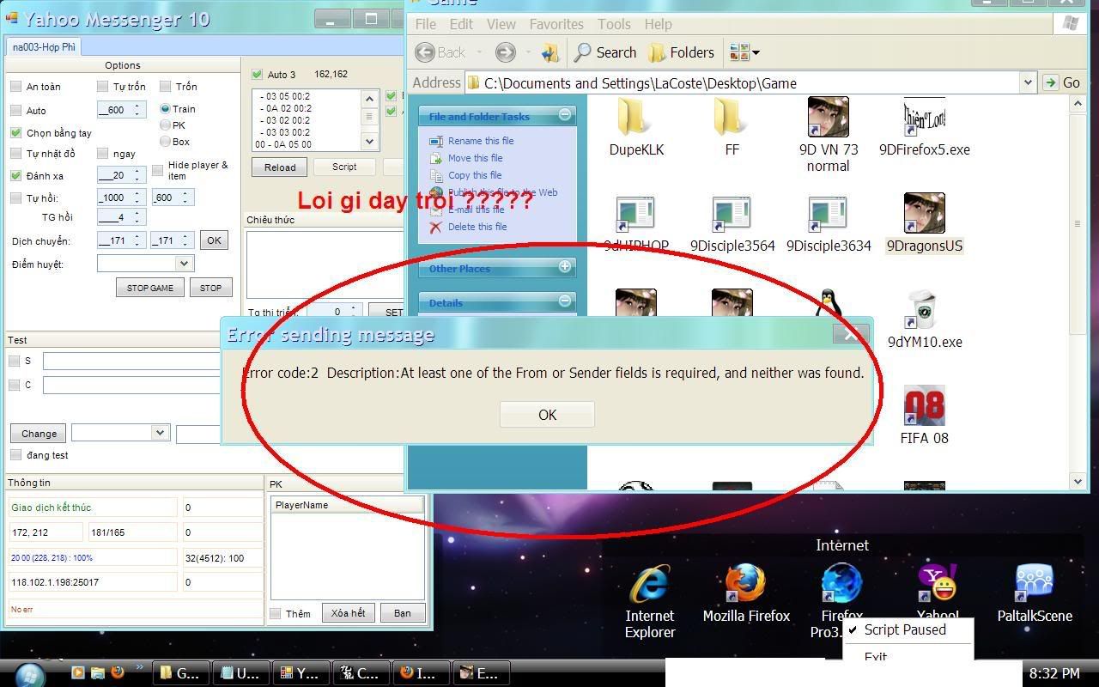Viewport: 1099px width, 687px height.
Task: Expand the Other Places panel
Action: [x=565, y=267]
